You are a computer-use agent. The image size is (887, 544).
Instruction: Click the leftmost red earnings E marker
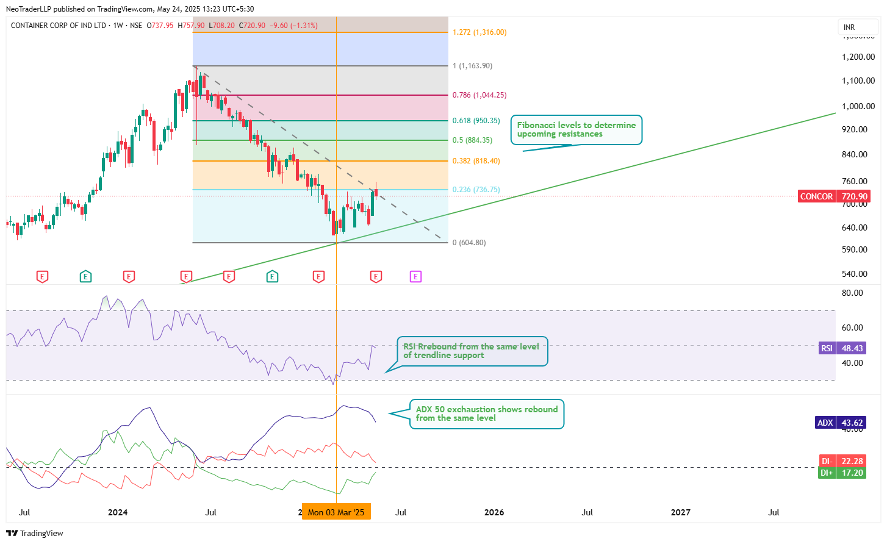(x=42, y=277)
